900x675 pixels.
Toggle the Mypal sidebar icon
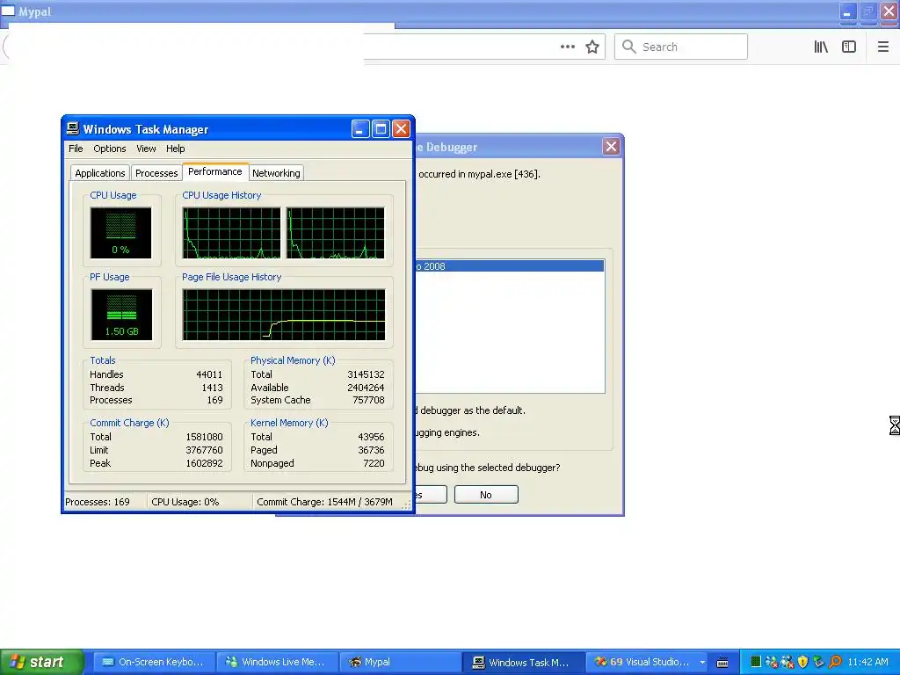pyautogui.click(x=849, y=47)
